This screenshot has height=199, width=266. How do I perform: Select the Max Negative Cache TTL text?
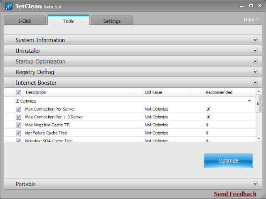(48, 125)
